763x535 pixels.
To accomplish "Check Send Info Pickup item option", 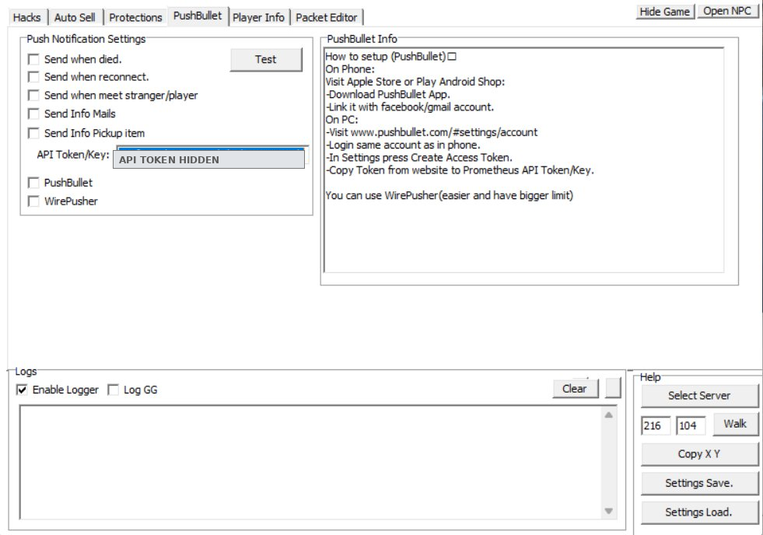I will [33, 133].
